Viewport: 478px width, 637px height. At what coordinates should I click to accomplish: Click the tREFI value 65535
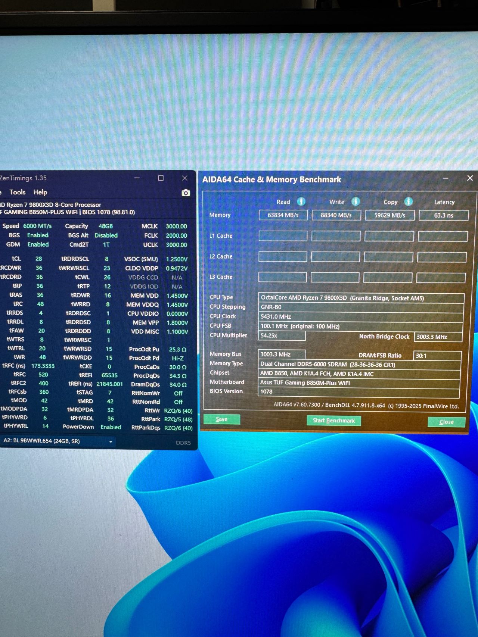[x=109, y=375]
